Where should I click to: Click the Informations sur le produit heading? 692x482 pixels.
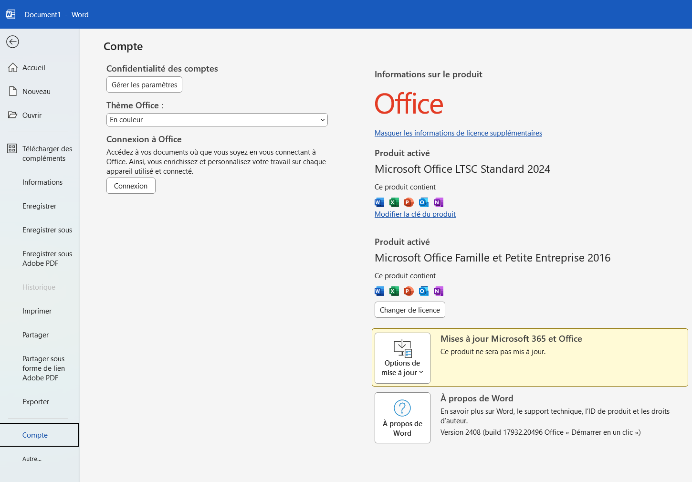pos(429,74)
